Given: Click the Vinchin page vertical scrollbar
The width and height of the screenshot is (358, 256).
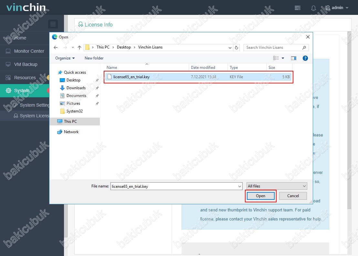Looking at the screenshot, I should point(349,120).
